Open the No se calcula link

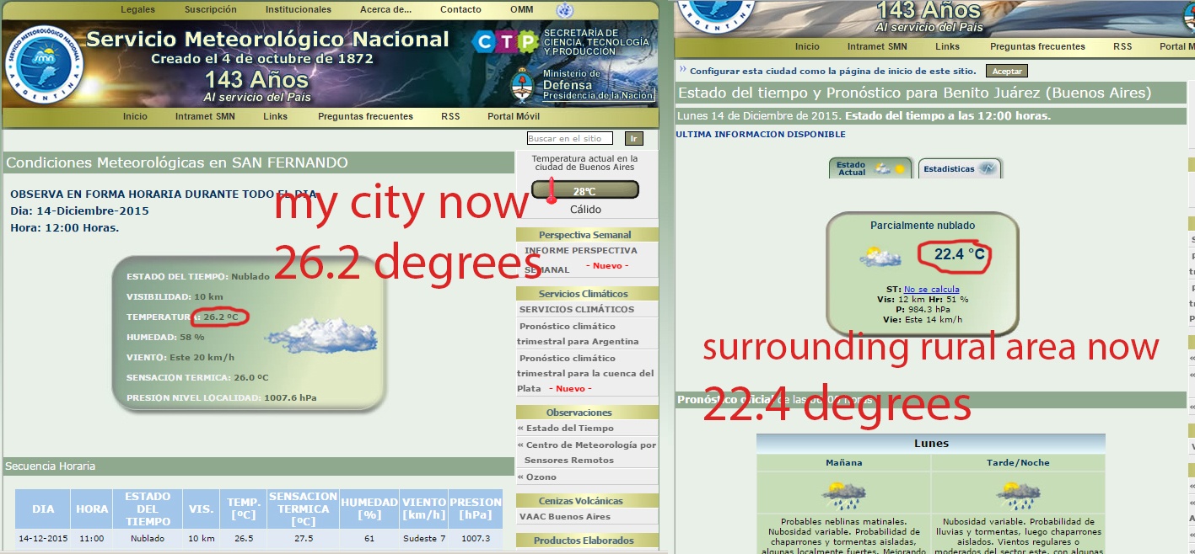coord(931,290)
